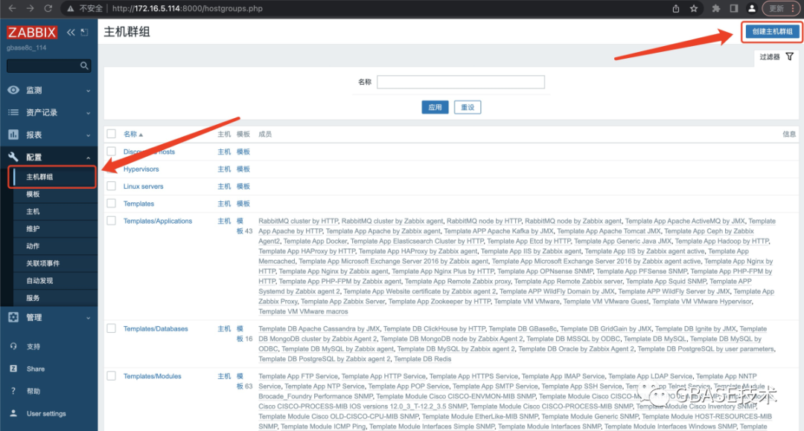804x431 pixels.
Task: Open 动作 in sidebar
Action: pos(33,246)
